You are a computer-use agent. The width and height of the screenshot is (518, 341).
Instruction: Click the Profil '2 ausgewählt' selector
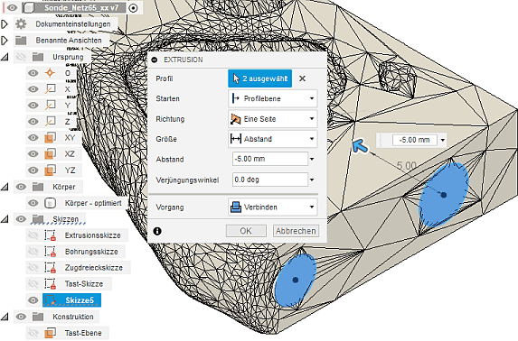pos(260,78)
